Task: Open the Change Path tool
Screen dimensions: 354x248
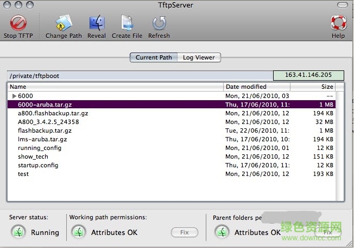Action: 64,23
